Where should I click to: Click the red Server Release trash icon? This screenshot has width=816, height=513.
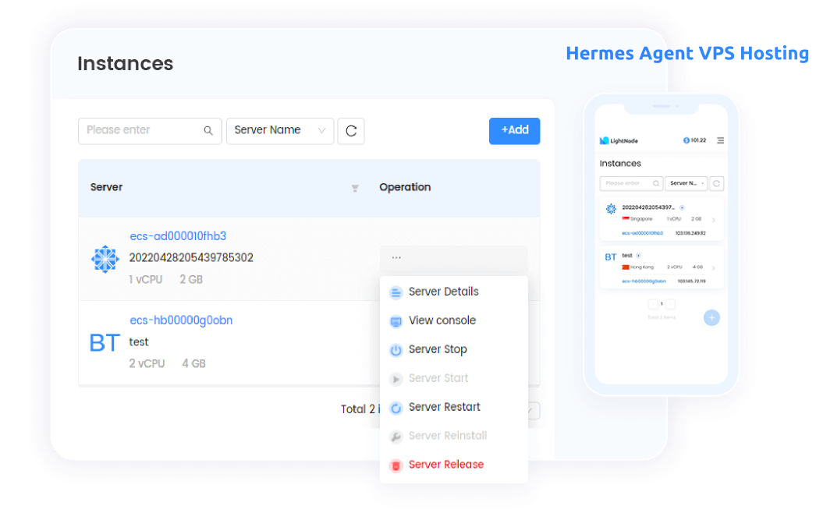click(x=396, y=464)
